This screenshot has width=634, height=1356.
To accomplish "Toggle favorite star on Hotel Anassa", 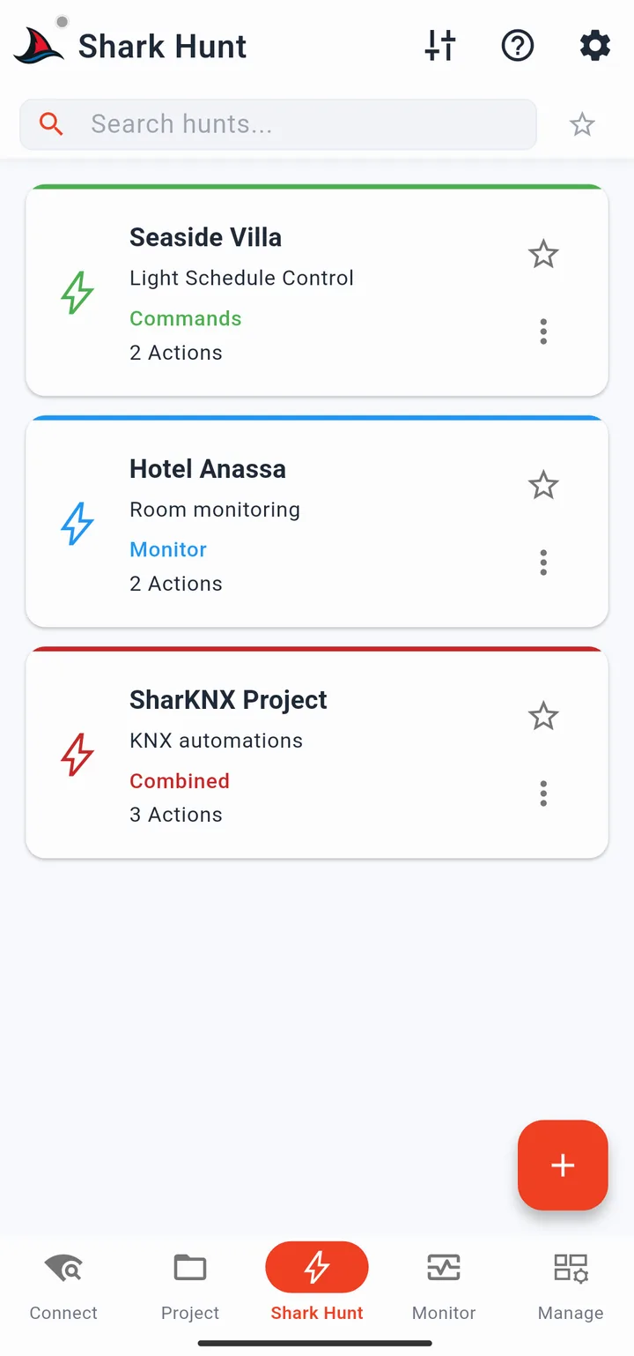I will click(x=543, y=486).
